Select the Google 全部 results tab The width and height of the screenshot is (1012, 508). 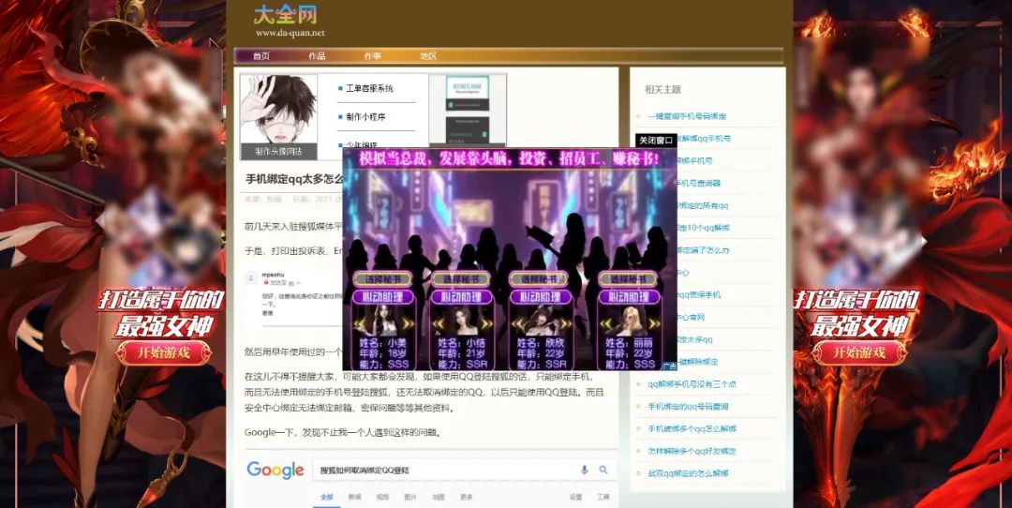point(327,497)
